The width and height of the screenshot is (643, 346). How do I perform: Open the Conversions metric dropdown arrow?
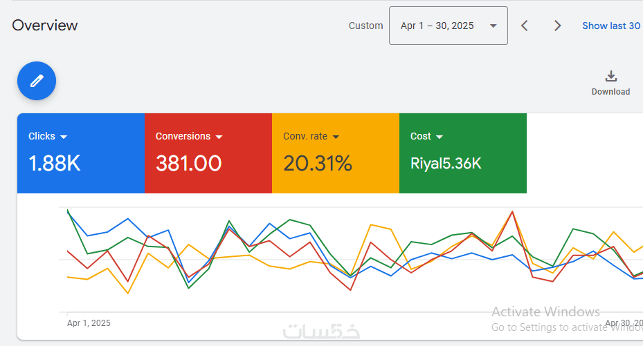pyautogui.click(x=219, y=137)
